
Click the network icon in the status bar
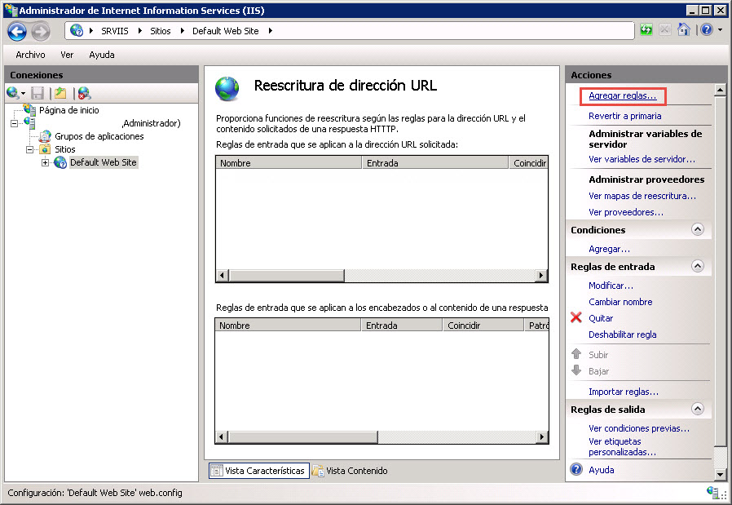(x=713, y=493)
